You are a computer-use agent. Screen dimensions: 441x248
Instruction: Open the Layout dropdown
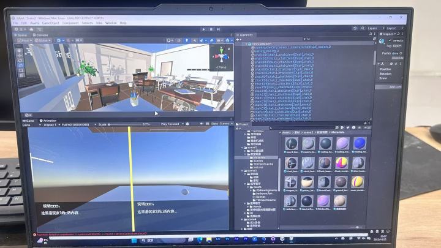pos(395,28)
